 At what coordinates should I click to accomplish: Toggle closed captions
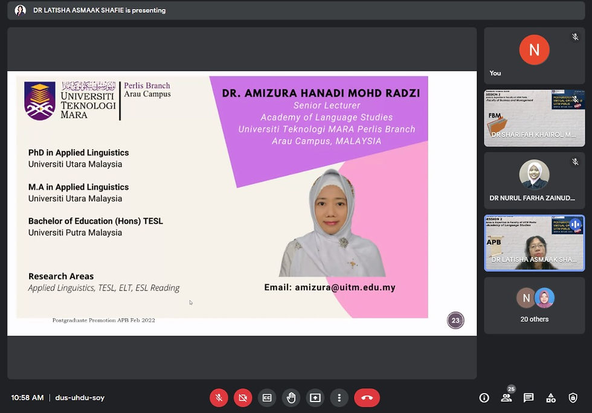pyautogui.click(x=267, y=397)
